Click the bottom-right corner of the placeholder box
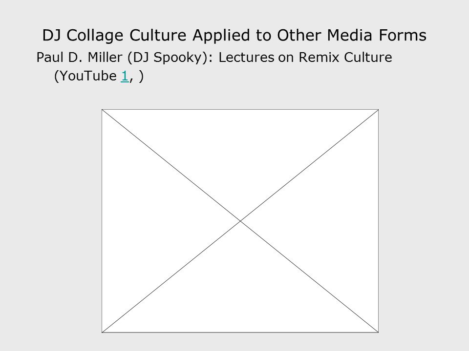This screenshot has height=351, width=469. coord(378,332)
